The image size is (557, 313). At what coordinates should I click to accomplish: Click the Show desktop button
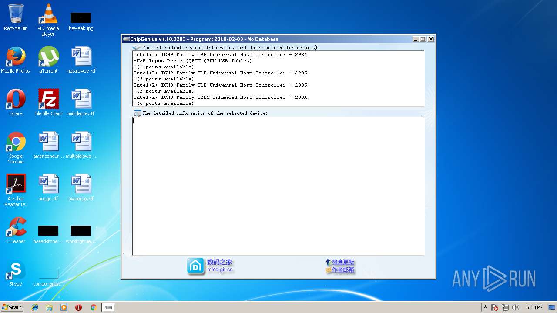point(552,307)
